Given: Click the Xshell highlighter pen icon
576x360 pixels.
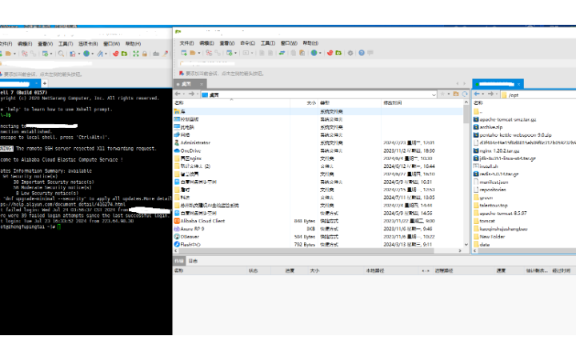Looking at the screenshot, I should (166, 54).
